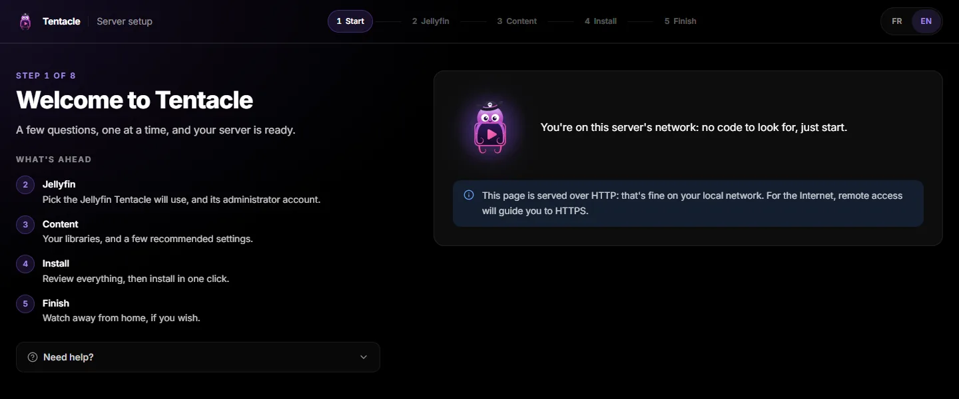The image size is (959, 399).
Task: Click the numbered circle 4 beside Install
Action: [x=25, y=264]
